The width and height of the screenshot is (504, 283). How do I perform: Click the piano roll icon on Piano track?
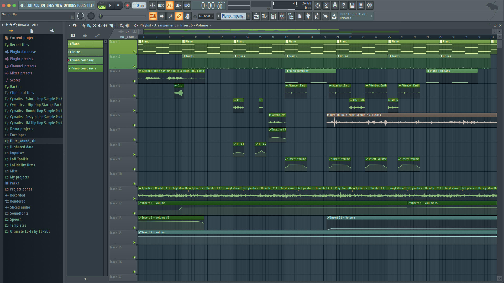click(x=70, y=43)
